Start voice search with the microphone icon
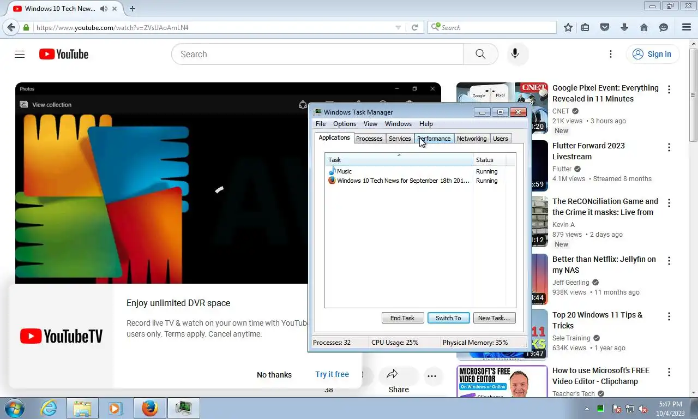The width and height of the screenshot is (698, 419). 515,54
